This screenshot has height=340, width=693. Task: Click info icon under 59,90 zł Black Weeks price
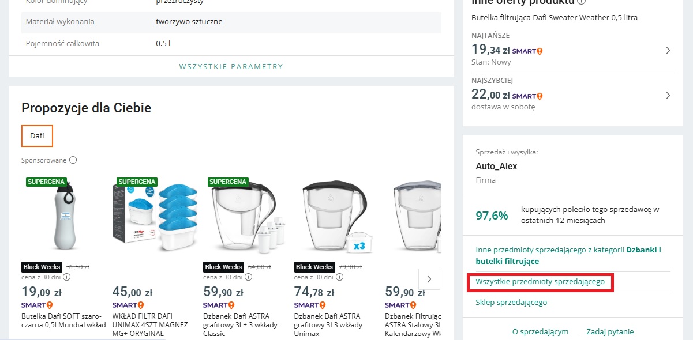click(x=249, y=277)
